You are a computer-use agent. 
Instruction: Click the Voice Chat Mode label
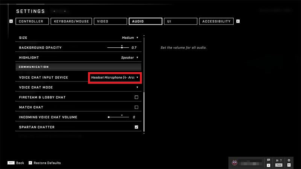(x=36, y=88)
